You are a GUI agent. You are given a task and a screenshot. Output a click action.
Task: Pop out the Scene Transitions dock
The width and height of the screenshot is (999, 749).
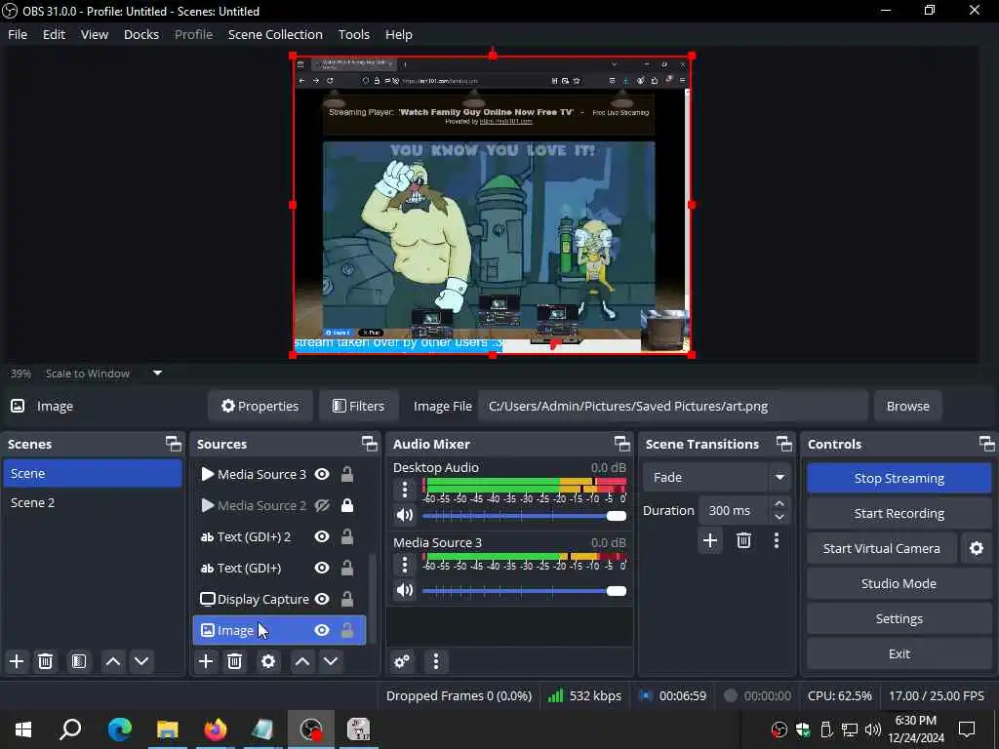[x=783, y=444]
